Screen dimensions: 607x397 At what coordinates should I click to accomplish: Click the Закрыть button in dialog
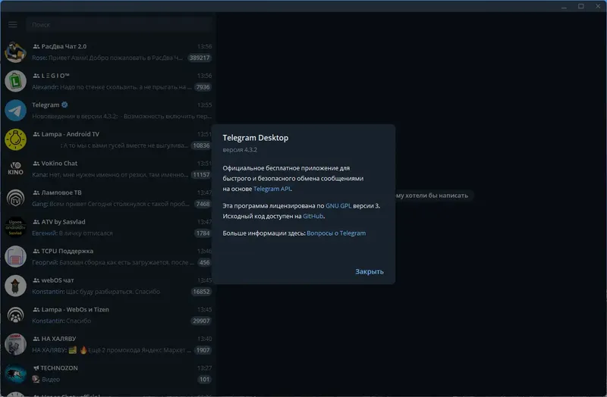(370, 271)
